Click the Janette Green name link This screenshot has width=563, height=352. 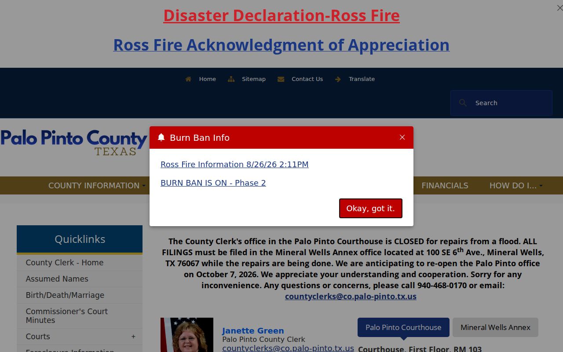(253, 331)
